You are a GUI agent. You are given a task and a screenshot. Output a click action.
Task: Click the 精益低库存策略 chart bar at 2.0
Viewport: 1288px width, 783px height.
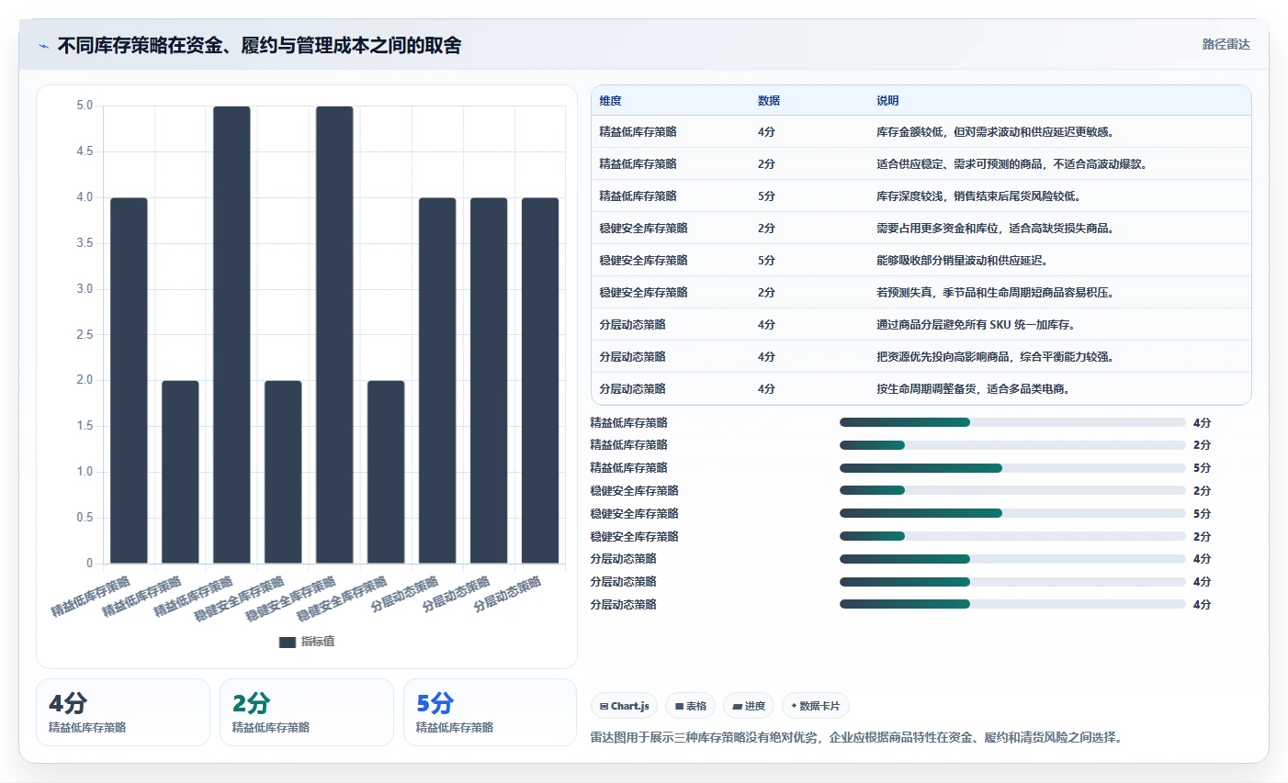tap(180, 472)
